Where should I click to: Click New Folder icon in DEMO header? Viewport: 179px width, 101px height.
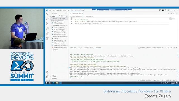point(62,16)
